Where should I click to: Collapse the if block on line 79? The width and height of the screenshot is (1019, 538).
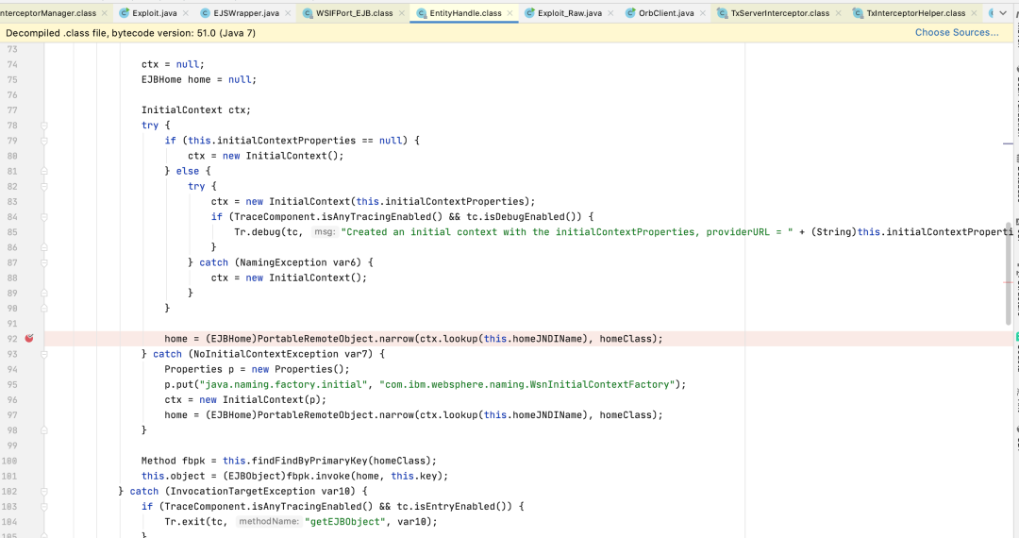(44, 141)
